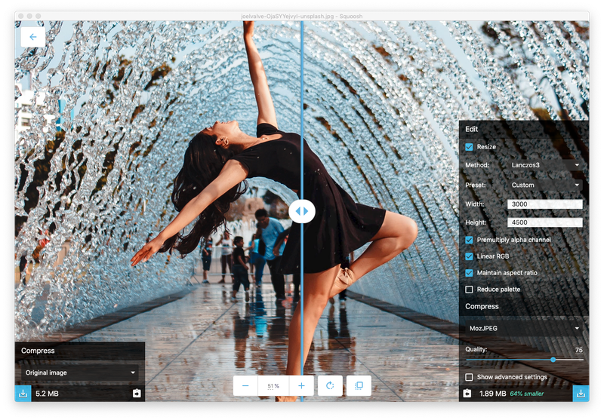Click the Quality slider handle
Viewport: 604px width, 420px height.
(x=553, y=360)
